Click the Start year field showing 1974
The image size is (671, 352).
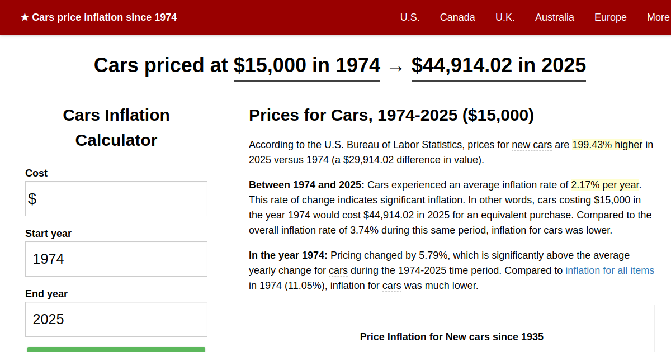point(116,259)
